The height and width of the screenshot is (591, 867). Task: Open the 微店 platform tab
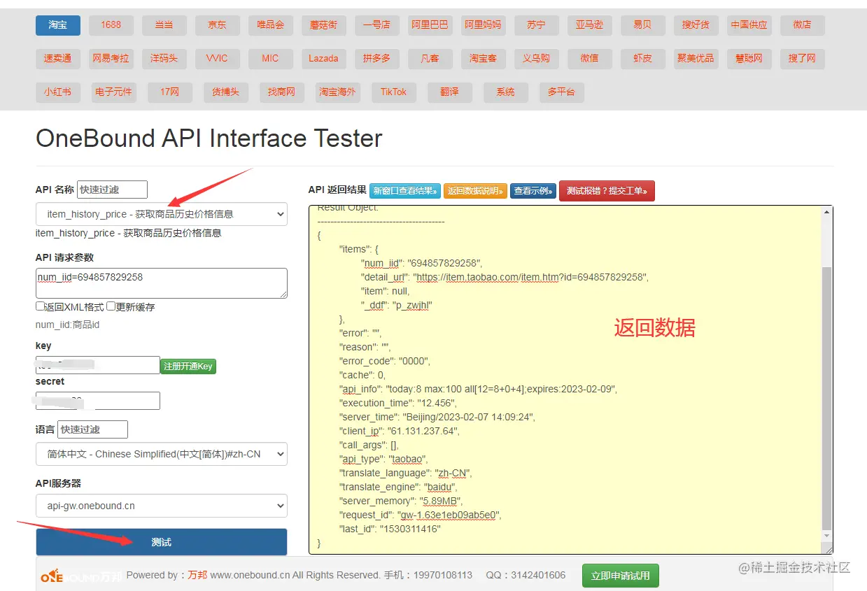[802, 25]
